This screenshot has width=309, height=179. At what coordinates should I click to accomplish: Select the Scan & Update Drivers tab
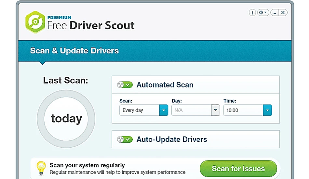(x=74, y=51)
